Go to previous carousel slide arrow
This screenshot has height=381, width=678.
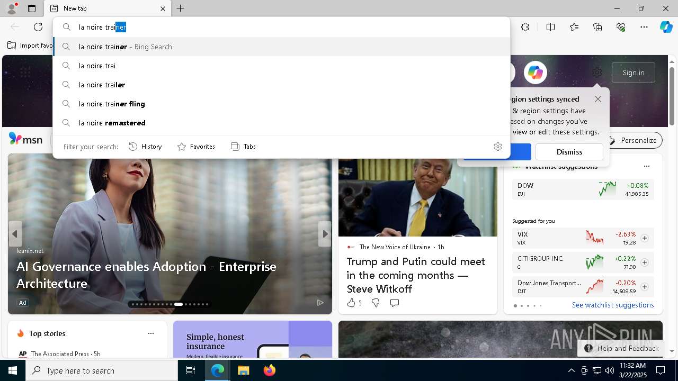[15, 234]
